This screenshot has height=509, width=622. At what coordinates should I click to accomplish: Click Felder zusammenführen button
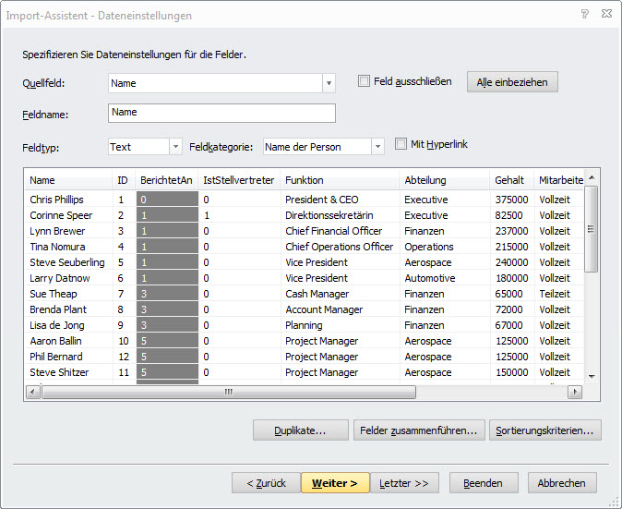click(419, 430)
